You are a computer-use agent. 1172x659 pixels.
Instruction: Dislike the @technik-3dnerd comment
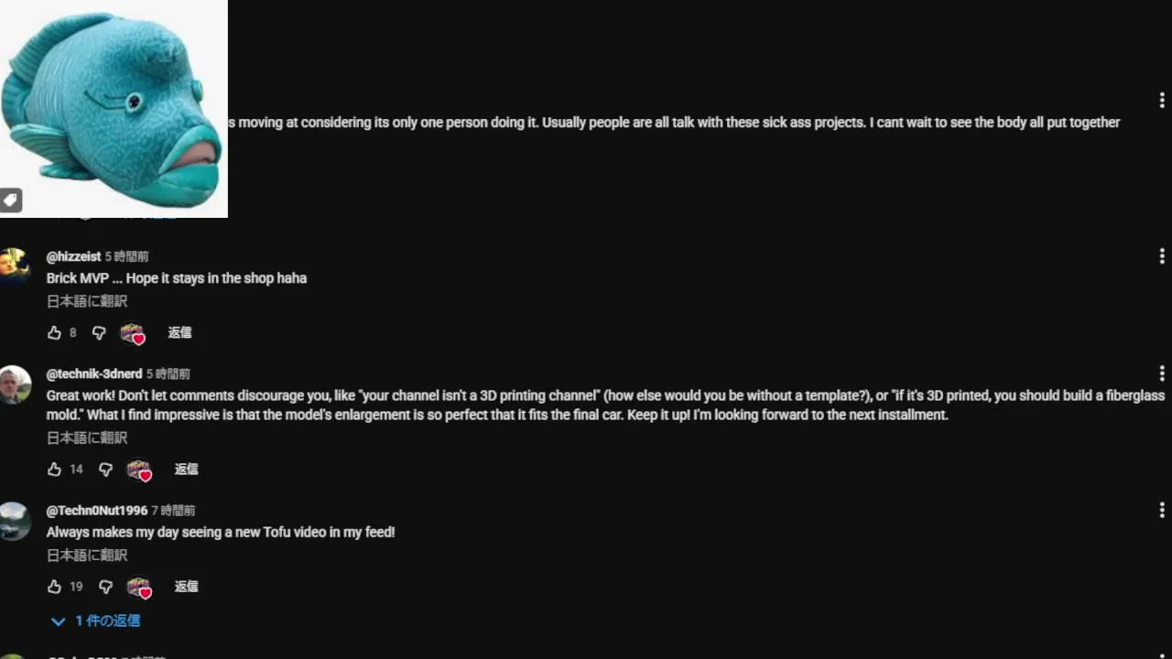click(105, 470)
